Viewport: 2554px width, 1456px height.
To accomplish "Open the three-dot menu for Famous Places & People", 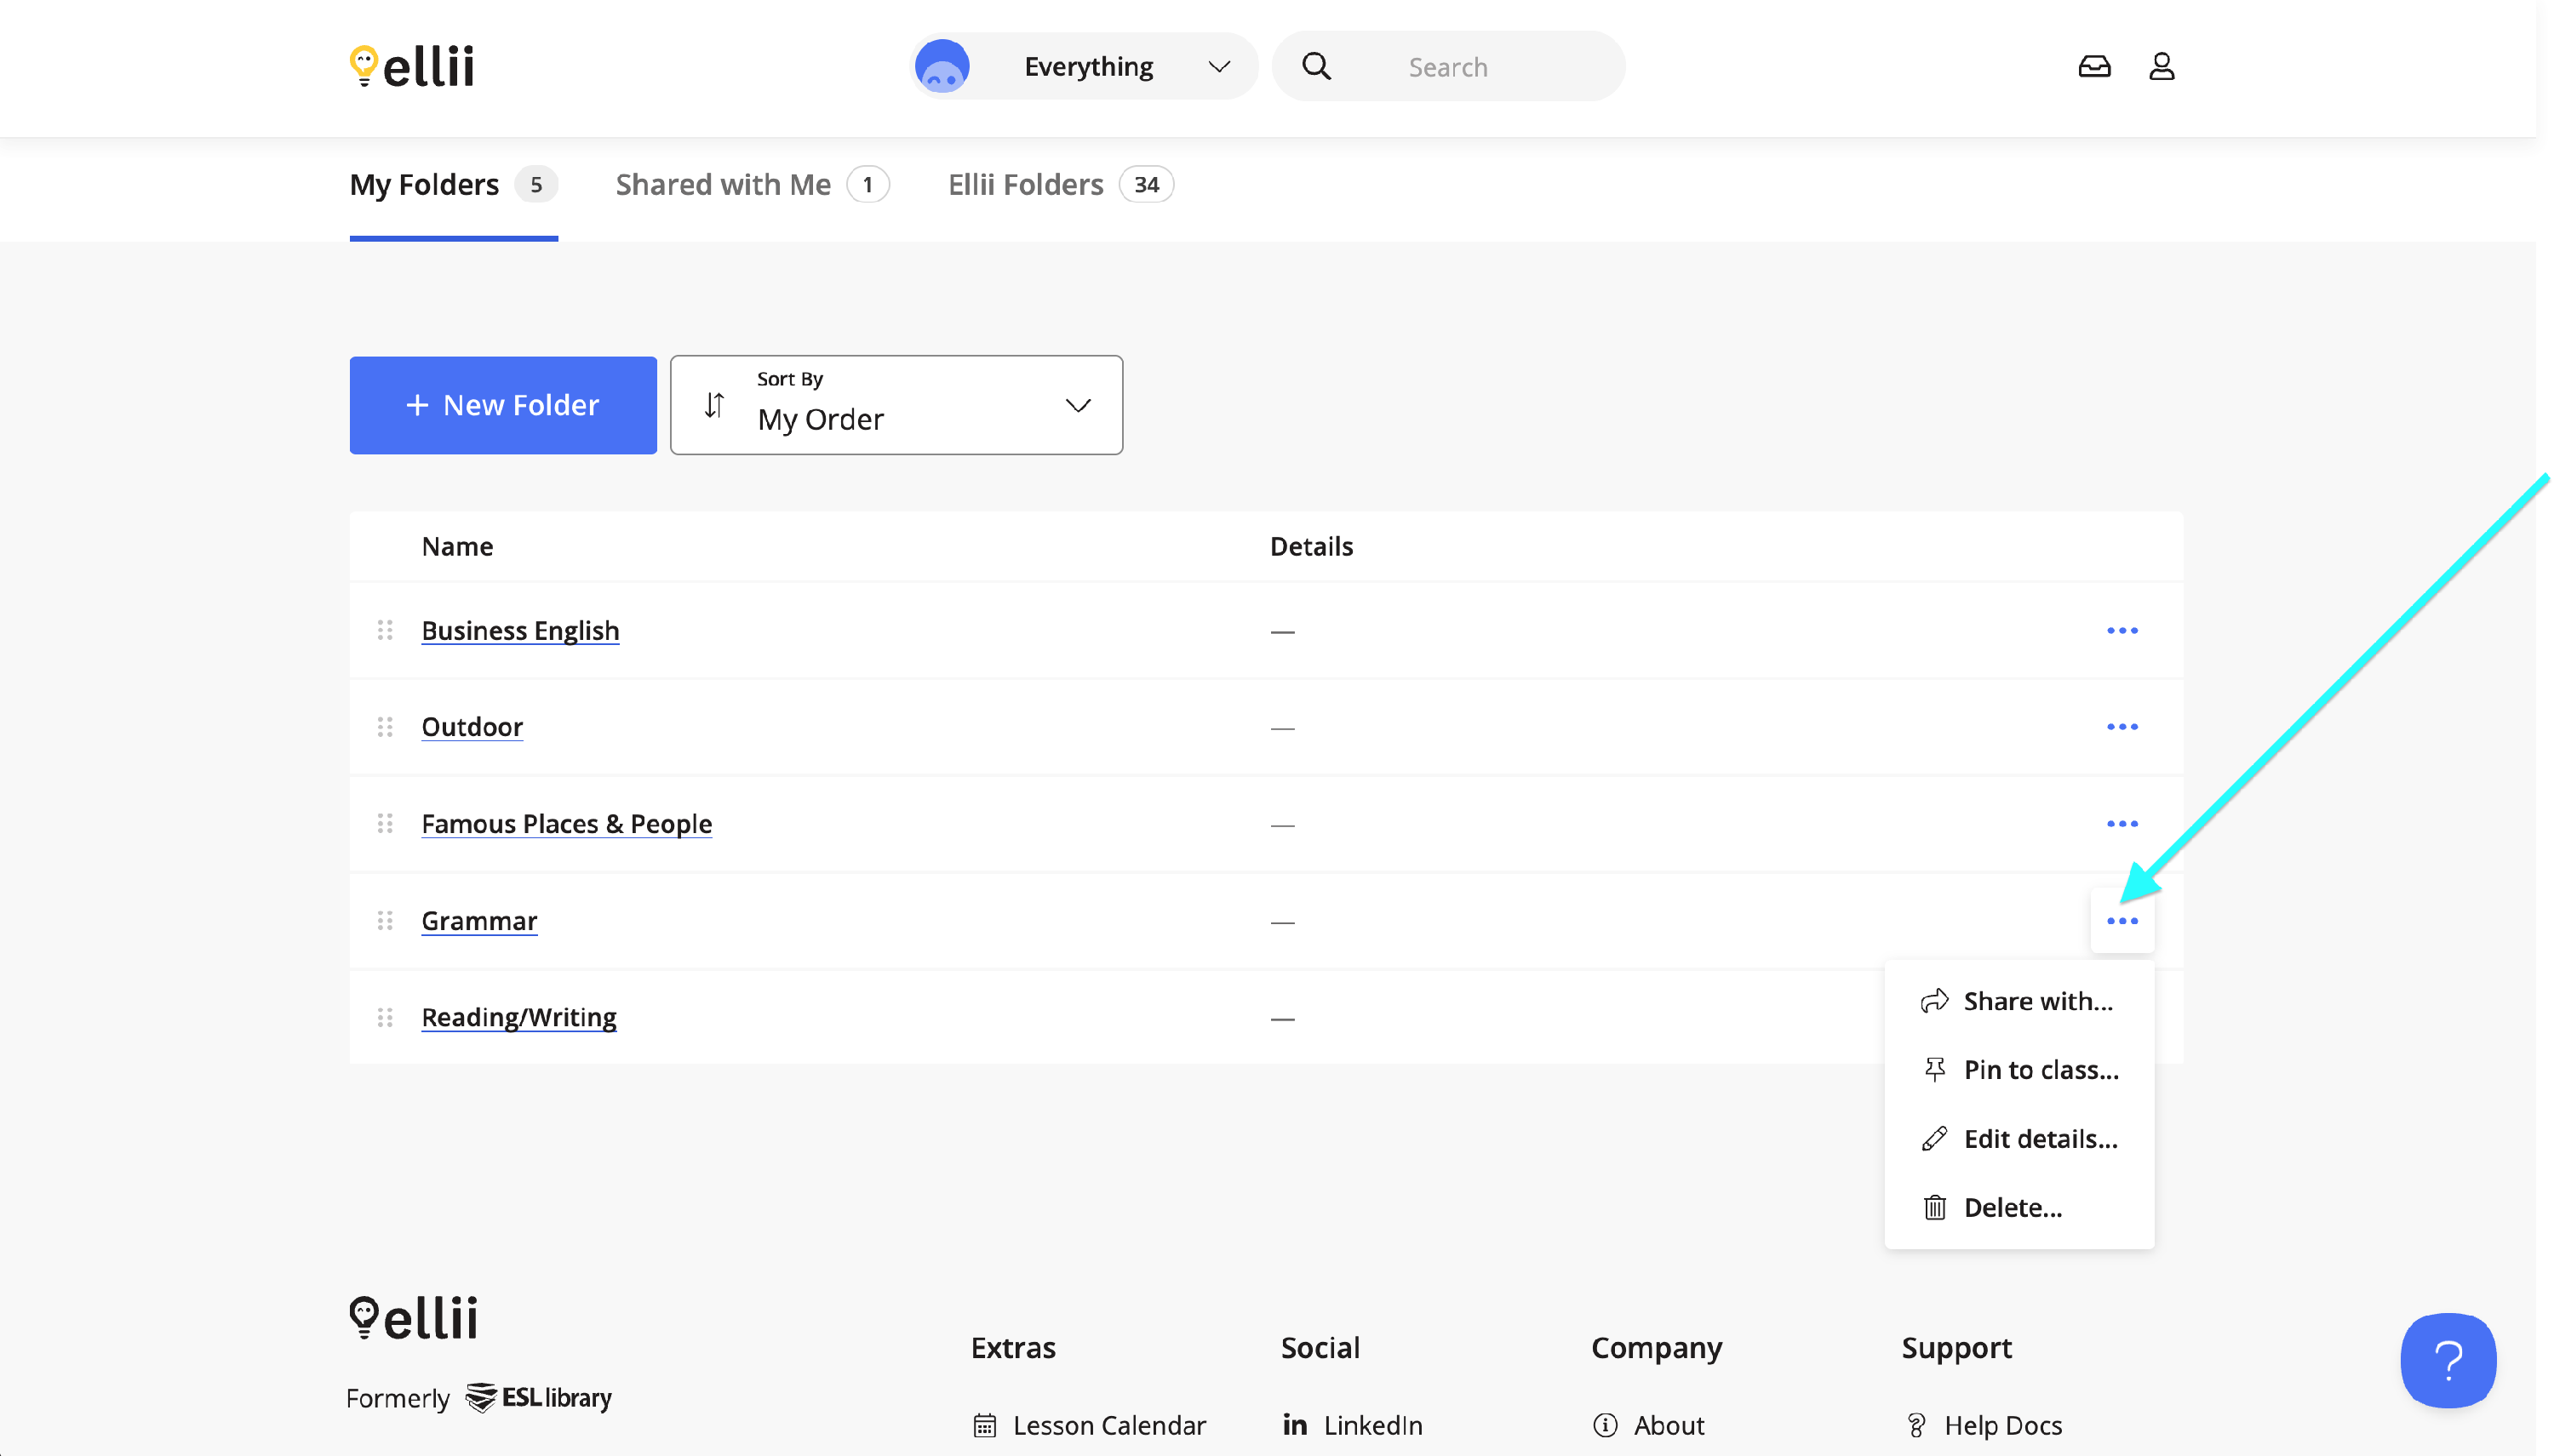I will tap(2121, 824).
